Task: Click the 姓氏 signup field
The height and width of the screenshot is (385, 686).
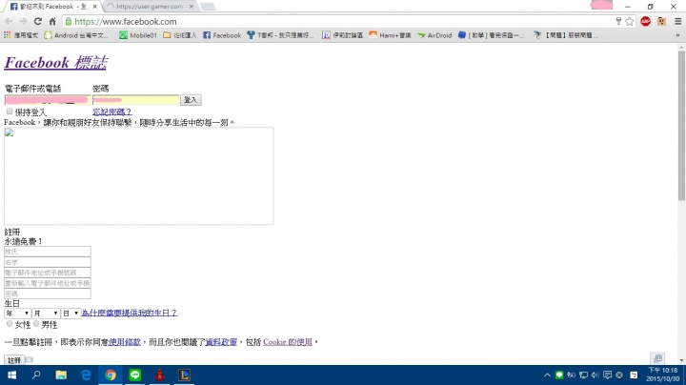Action: pos(48,252)
